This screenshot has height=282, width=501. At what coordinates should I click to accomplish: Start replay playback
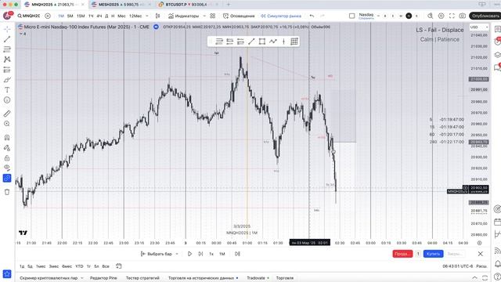coord(189,254)
